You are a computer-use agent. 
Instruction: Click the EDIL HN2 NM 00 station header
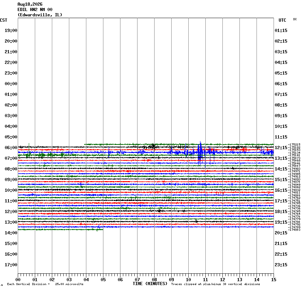(35, 10)
